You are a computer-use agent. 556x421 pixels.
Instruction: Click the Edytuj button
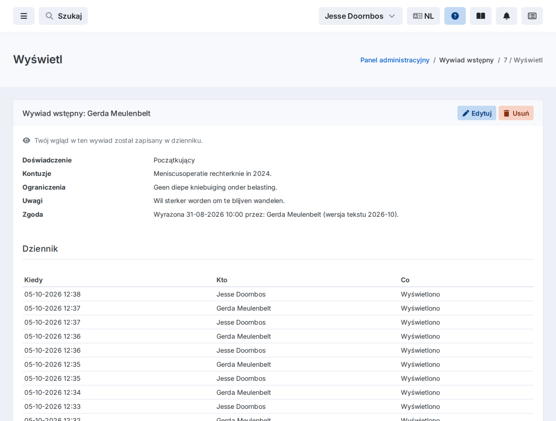(x=476, y=113)
